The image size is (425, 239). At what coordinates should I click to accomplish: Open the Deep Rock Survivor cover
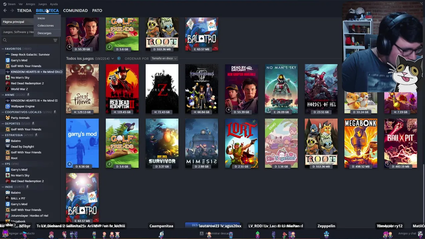click(162, 144)
